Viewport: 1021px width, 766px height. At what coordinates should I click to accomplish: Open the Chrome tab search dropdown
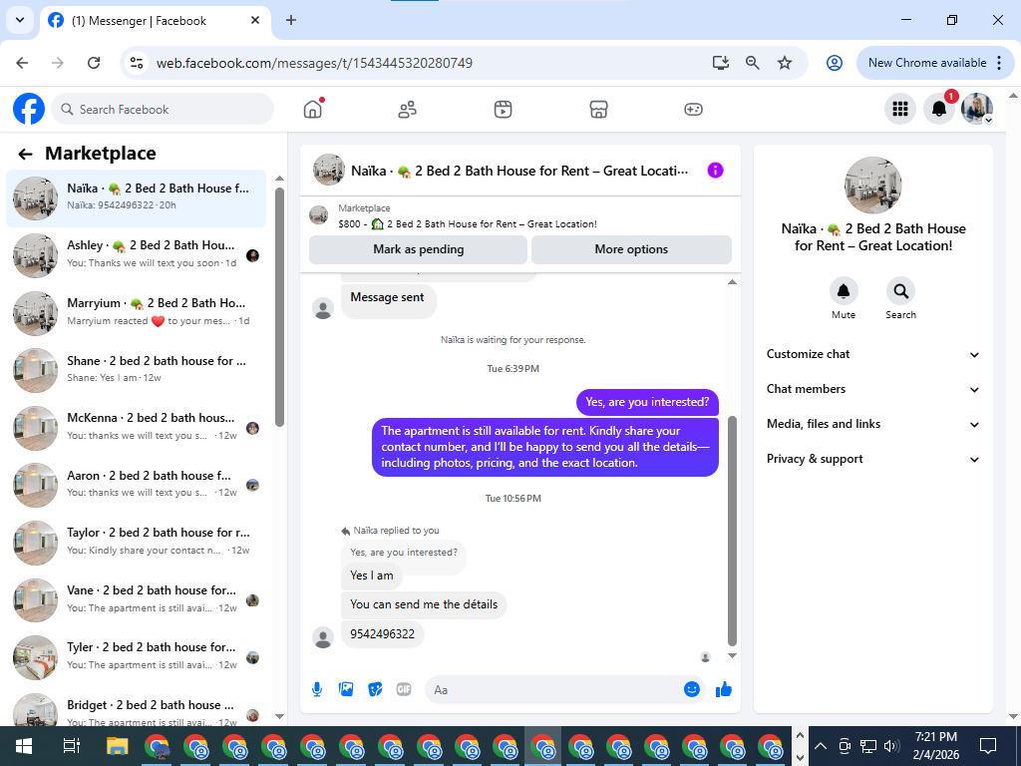(x=20, y=20)
